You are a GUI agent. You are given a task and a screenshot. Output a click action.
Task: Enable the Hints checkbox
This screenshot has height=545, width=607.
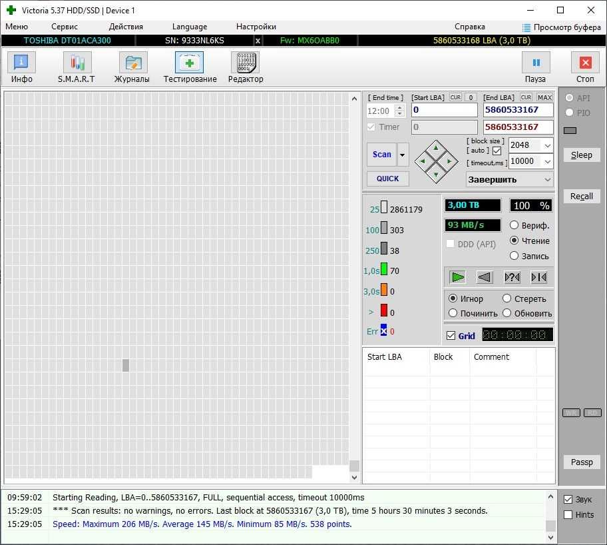coord(568,515)
